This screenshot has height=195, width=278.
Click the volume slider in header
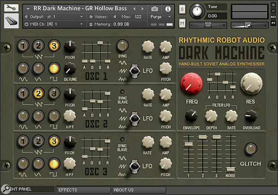tap(249, 25)
